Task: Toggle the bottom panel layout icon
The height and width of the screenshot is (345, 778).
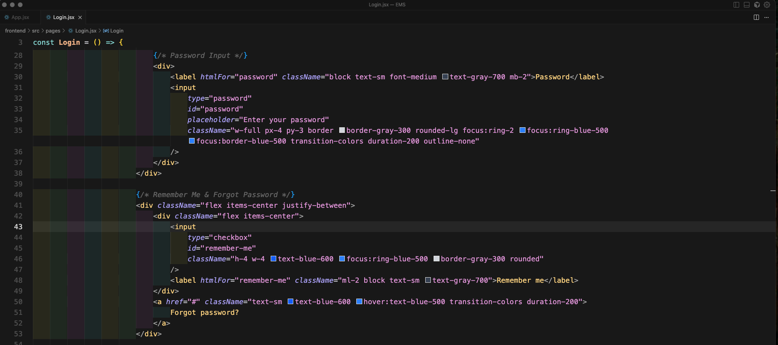Action: [x=747, y=5]
